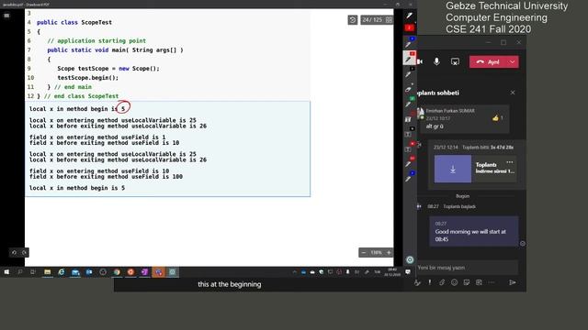Click the Toplantı recording title text

point(486,165)
